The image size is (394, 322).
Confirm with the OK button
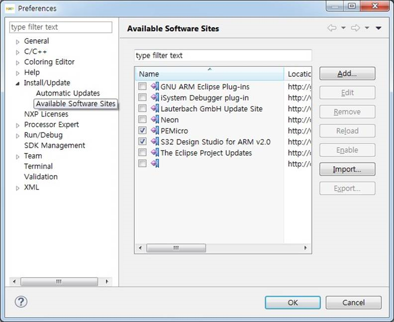(x=293, y=303)
